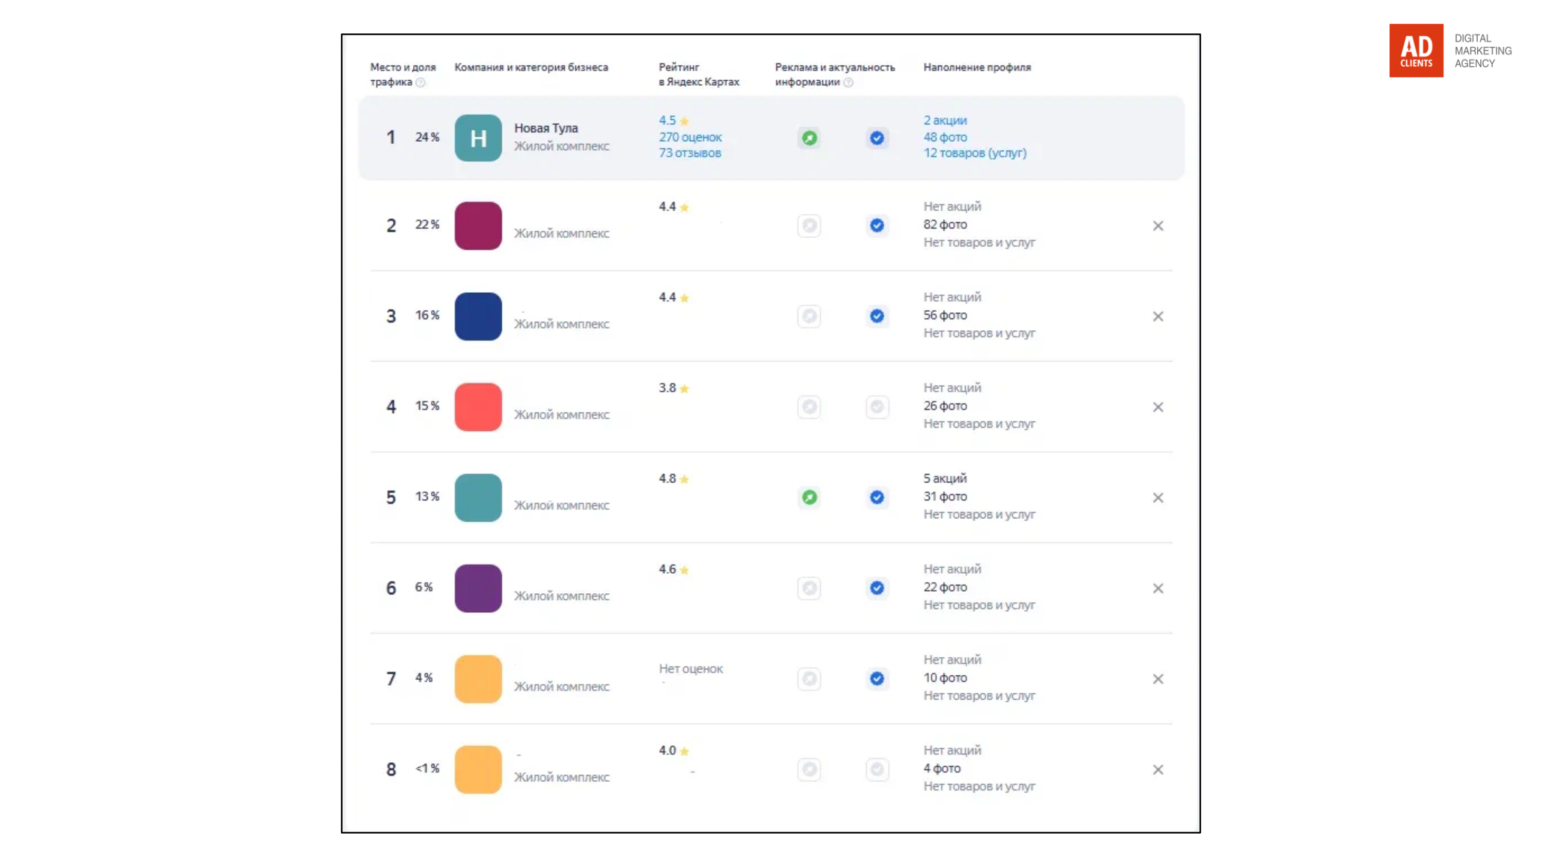Click the teal 'Н' logo of Новая Тула
The image size is (1542, 867).
tap(478, 138)
